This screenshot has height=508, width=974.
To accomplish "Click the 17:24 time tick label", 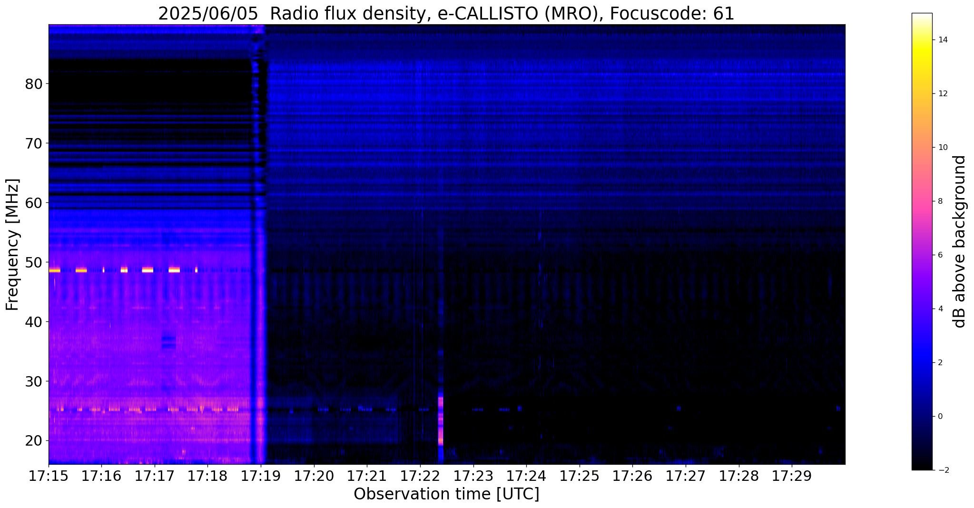I will (526, 476).
